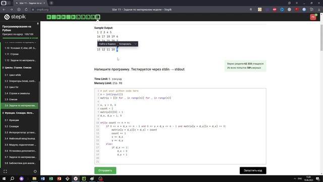This screenshot has height=182, width=323.
Task: Open sidebar settings gear icon
Action: click(x=35, y=171)
